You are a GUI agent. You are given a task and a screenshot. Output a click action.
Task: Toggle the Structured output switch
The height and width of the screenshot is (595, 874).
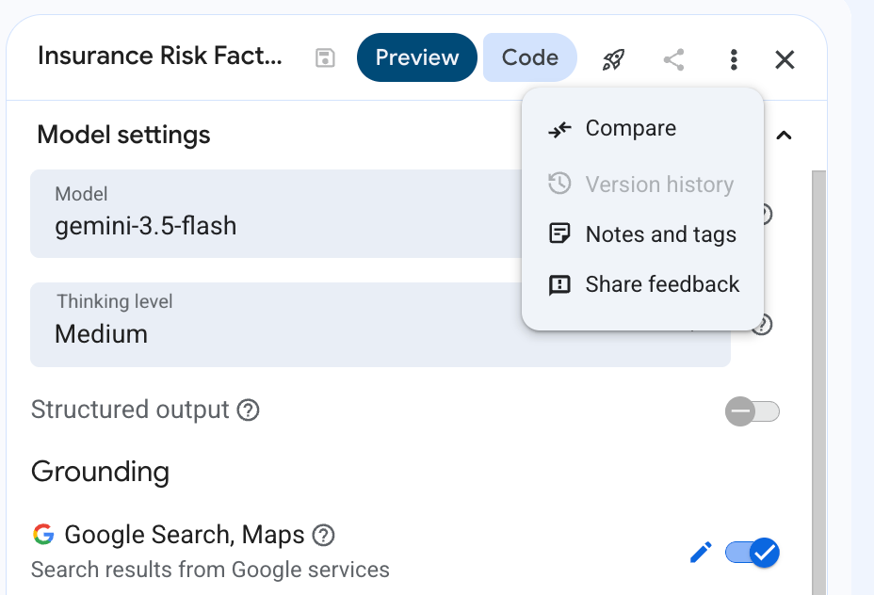tap(752, 411)
